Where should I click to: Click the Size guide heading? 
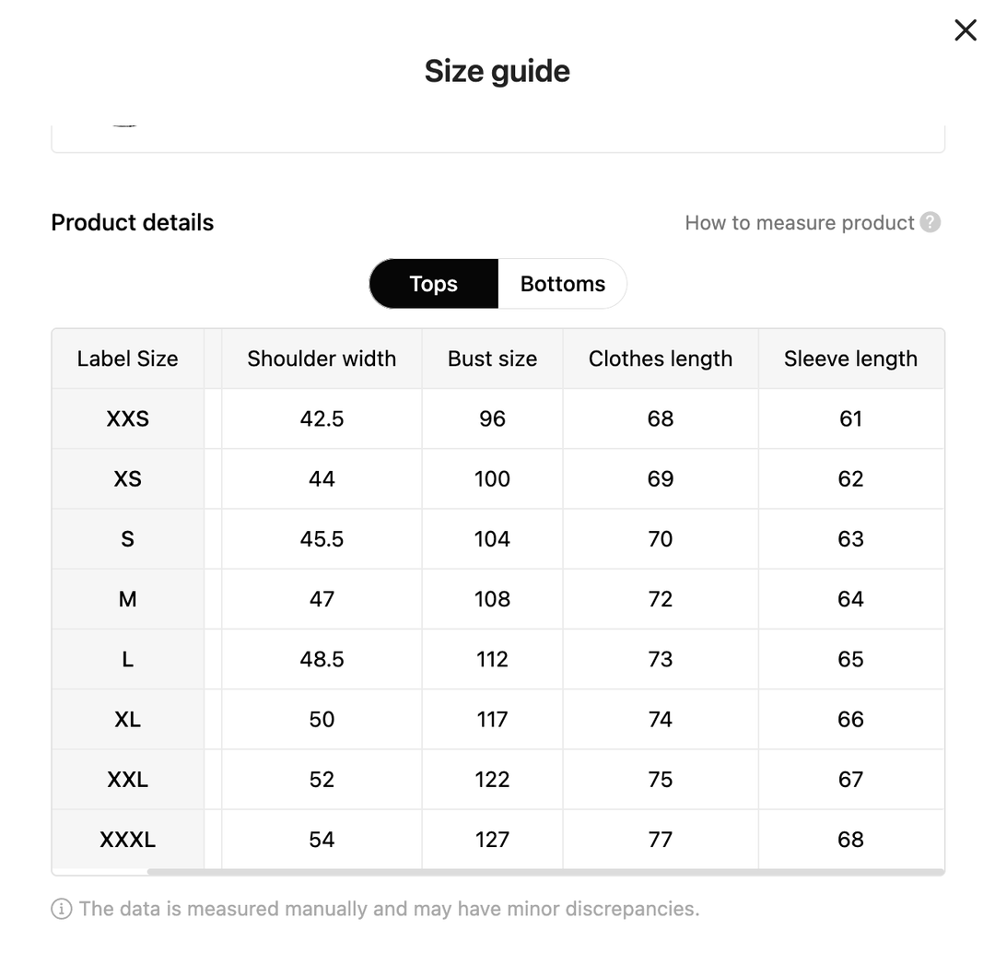pyautogui.click(x=497, y=71)
